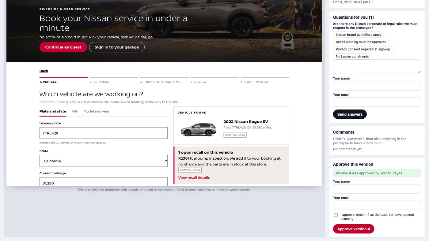The height and width of the screenshot is (241, 429).
Task: Click the 1 open recall on this vehicle heading
Action: click(206, 152)
